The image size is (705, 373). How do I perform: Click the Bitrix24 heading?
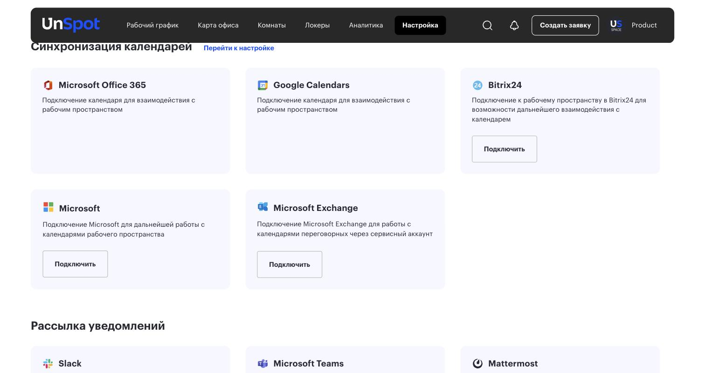(505, 85)
